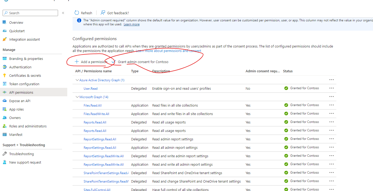Screen dimensions: 373x191
Task: Collapse the Microsoft Graph permissions group
Action: (77, 97)
